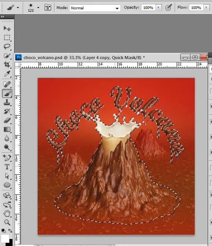Toggle the airbrush mode button
The width and height of the screenshot is (212, 246).
(x=168, y=7)
